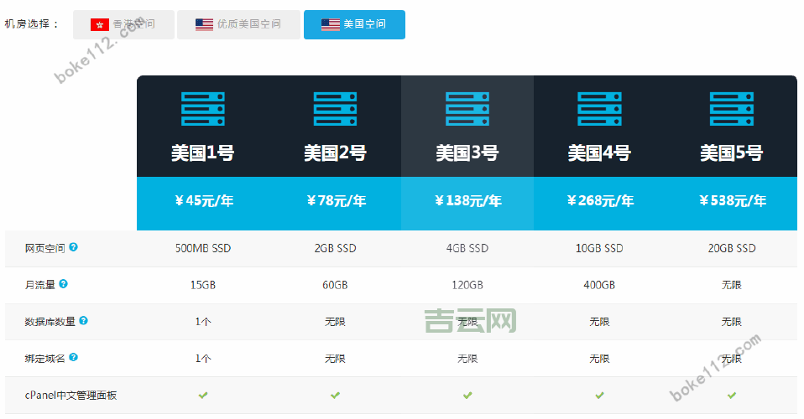Select the ¥78元/年 price plan

[335, 201]
